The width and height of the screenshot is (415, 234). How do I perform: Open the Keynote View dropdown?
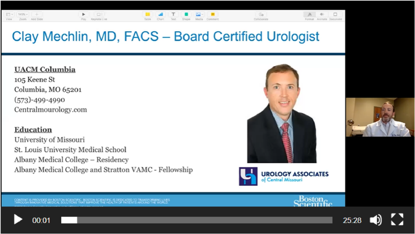[10, 15]
